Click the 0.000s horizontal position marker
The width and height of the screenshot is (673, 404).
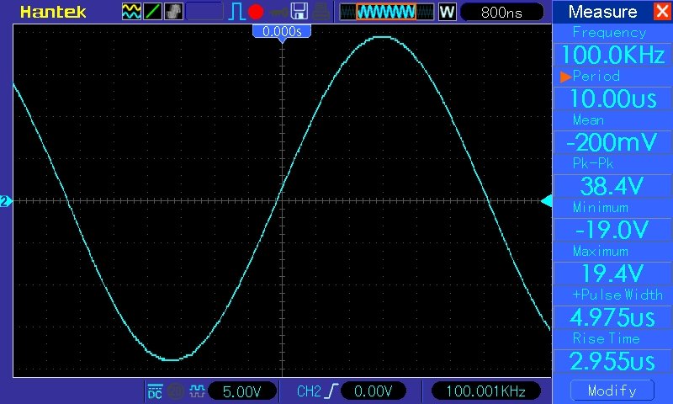pos(282,33)
